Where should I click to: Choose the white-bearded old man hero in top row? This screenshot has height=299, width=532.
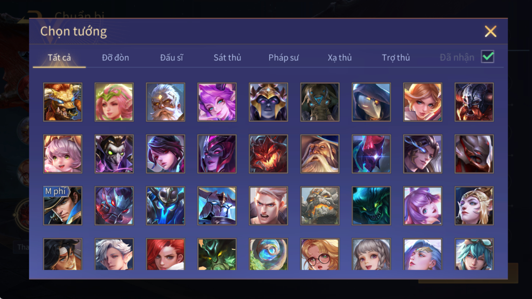click(165, 102)
